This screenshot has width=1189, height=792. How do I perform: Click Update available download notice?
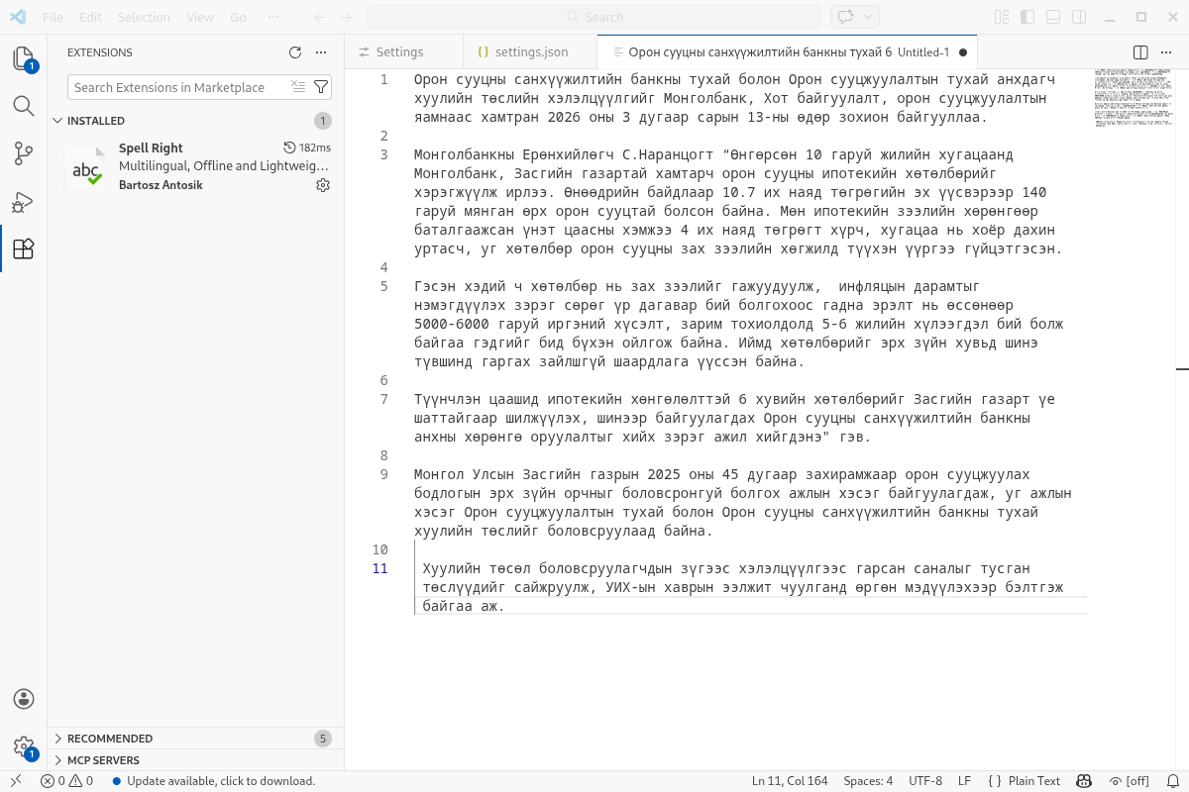220,781
